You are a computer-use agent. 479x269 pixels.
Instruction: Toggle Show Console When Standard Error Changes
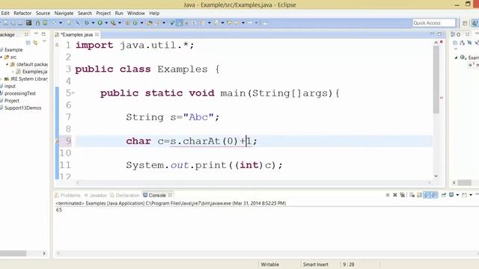point(434,195)
